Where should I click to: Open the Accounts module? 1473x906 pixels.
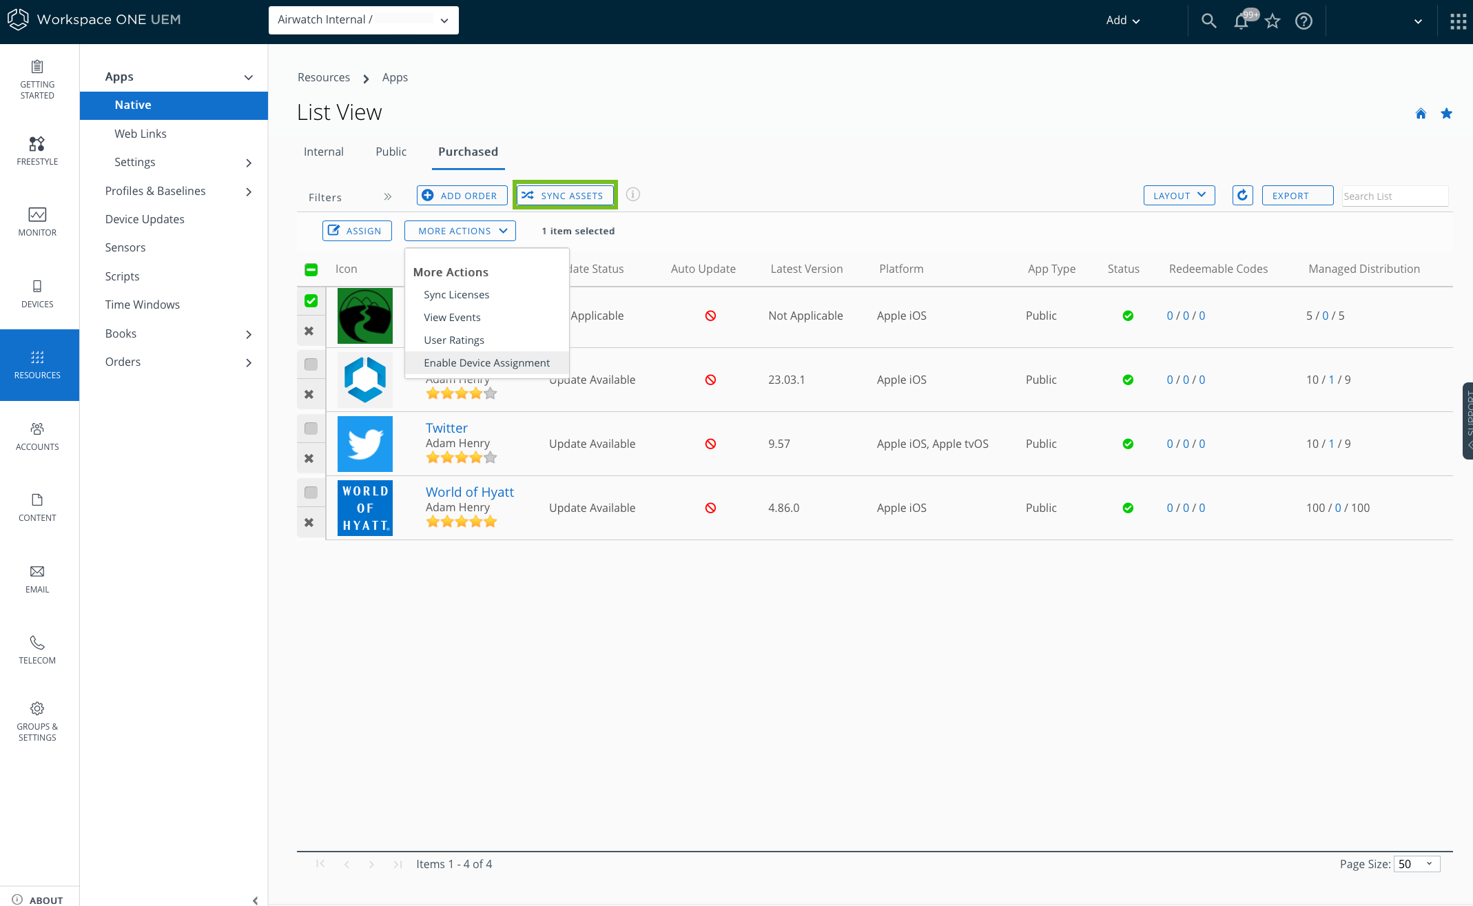(37, 436)
